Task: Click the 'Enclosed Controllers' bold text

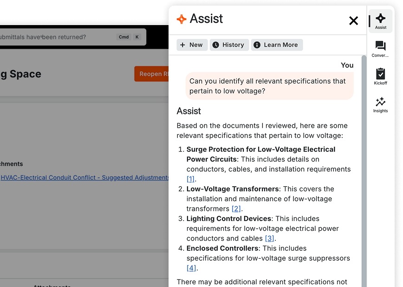Action: pyautogui.click(x=222, y=248)
